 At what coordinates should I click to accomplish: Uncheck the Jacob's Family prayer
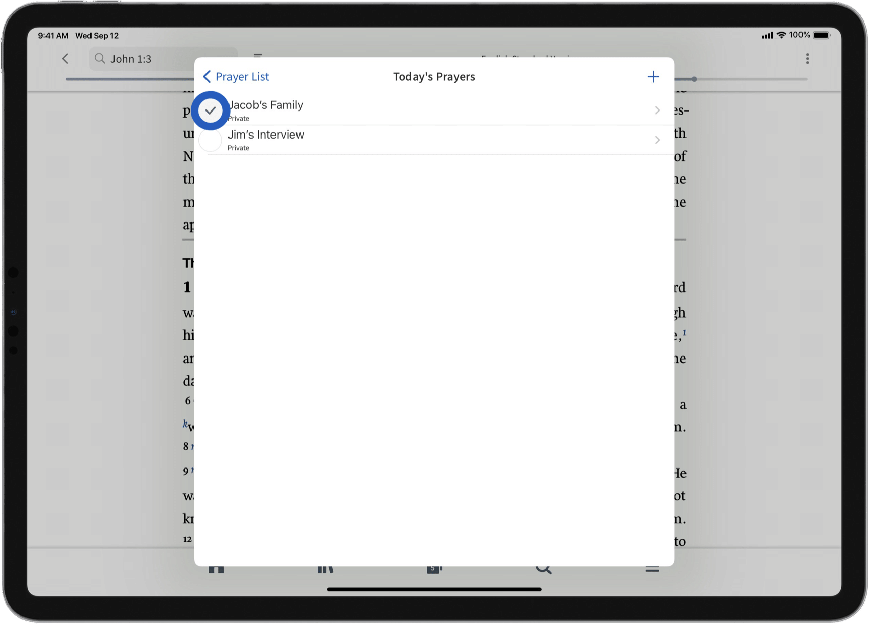tap(210, 110)
